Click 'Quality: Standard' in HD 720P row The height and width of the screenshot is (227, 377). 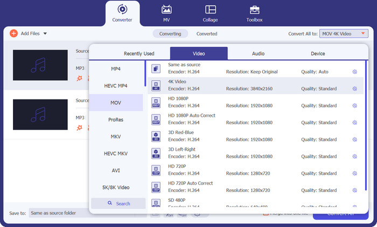point(319,173)
